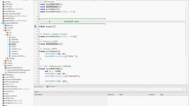Select the max7219Test project
The height and width of the screenshot is (106, 189).
[9, 77]
